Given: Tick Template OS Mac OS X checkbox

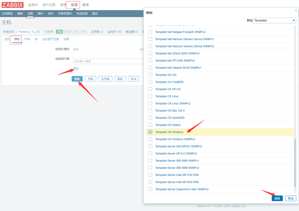Looking at the screenshot, I should pyautogui.click(x=150, y=110).
